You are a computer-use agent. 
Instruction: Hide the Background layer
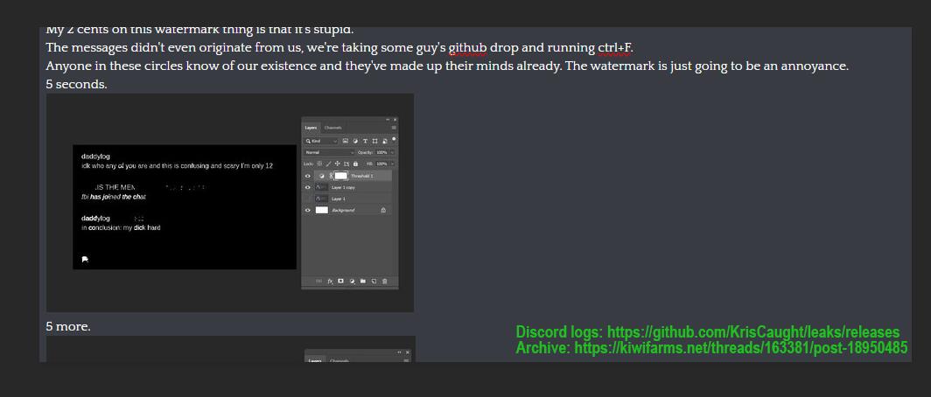point(308,210)
